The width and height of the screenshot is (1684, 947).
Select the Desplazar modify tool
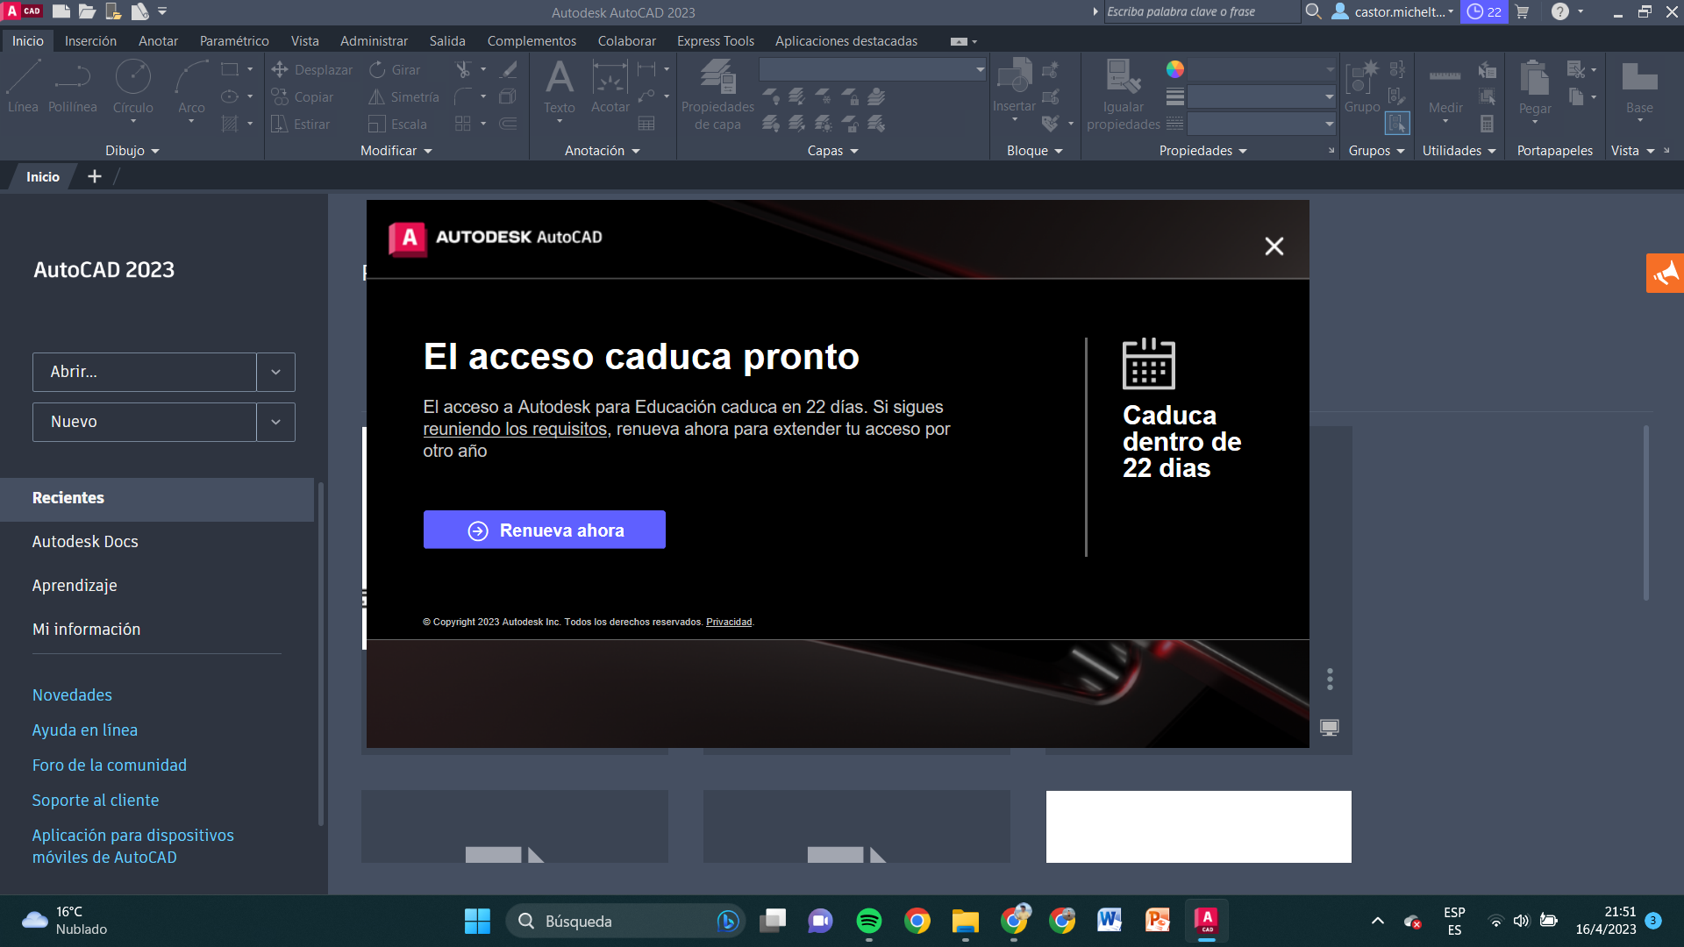pyautogui.click(x=312, y=69)
